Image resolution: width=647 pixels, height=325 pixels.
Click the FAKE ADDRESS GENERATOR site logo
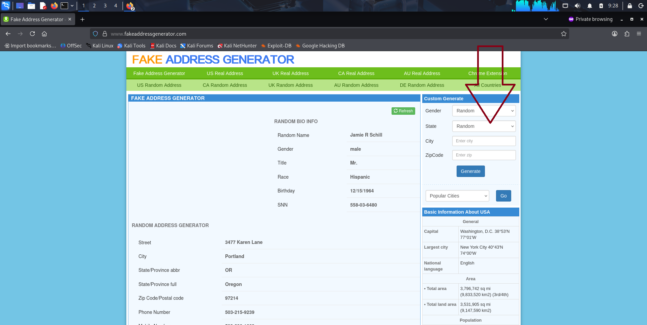click(x=213, y=60)
